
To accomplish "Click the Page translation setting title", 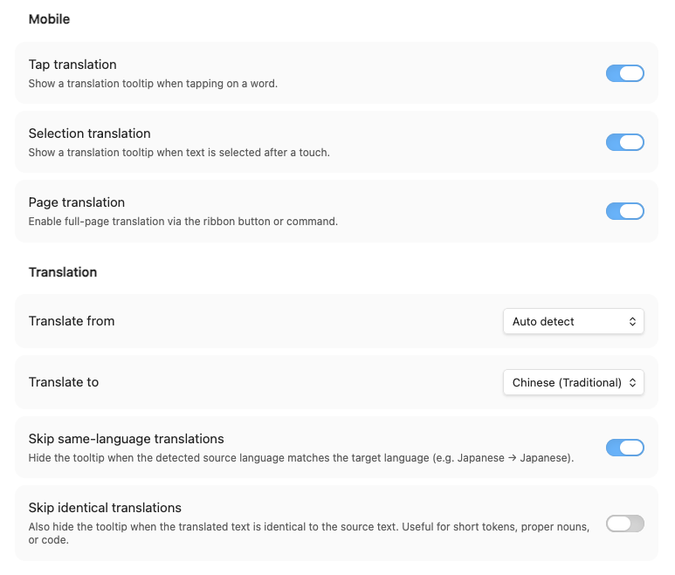I will click(x=77, y=202).
